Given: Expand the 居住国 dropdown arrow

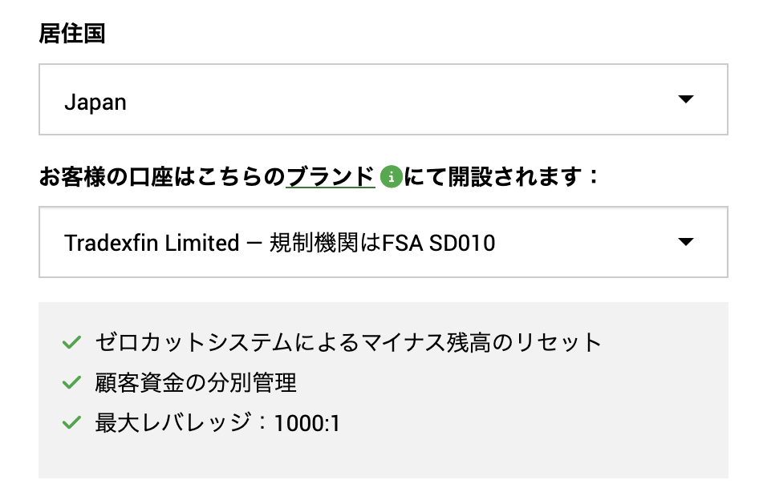Looking at the screenshot, I should [685, 99].
